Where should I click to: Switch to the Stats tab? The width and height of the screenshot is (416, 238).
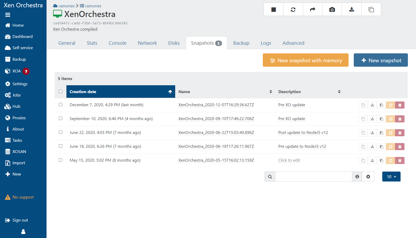click(x=92, y=43)
